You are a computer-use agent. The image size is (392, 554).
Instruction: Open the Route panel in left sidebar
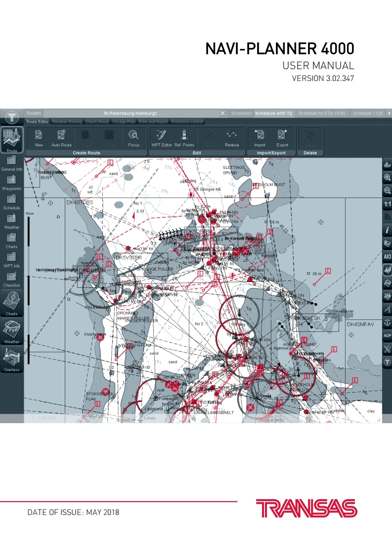click(x=12, y=140)
